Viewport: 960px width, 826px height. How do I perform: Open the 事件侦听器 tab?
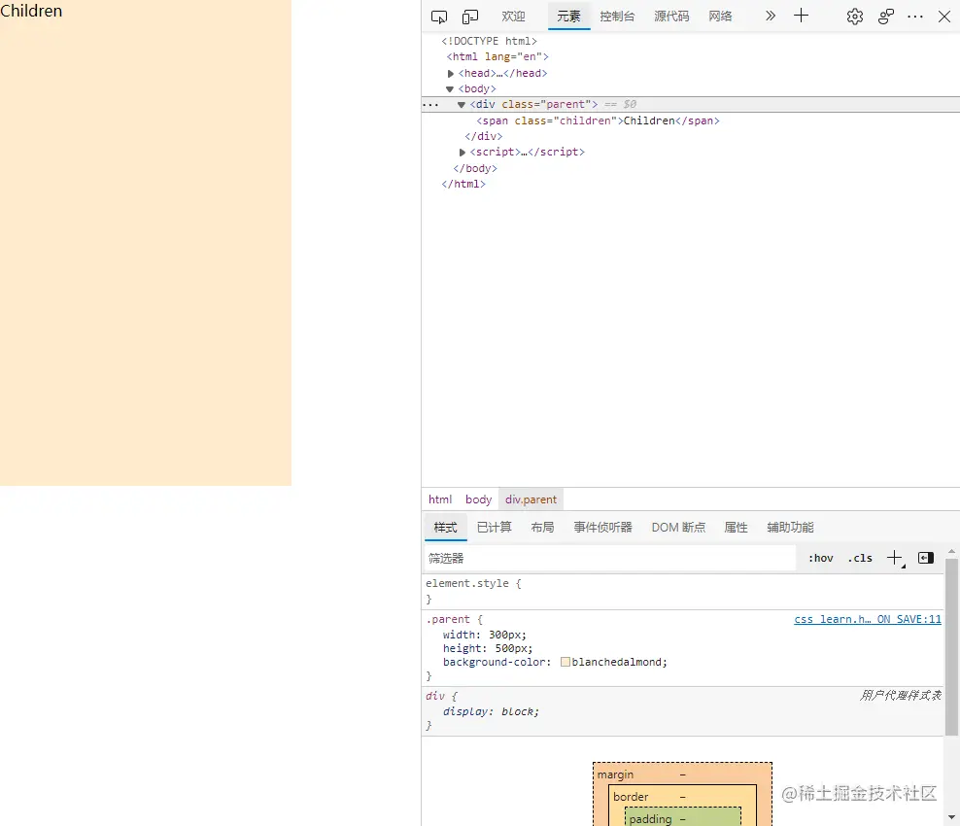(603, 528)
